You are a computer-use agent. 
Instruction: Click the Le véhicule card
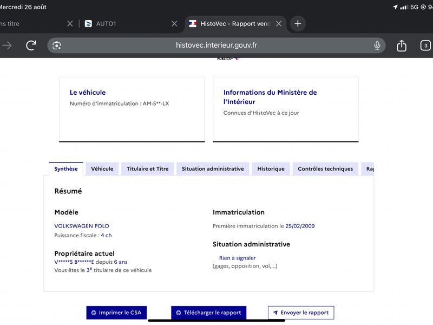(x=132, y=109)
